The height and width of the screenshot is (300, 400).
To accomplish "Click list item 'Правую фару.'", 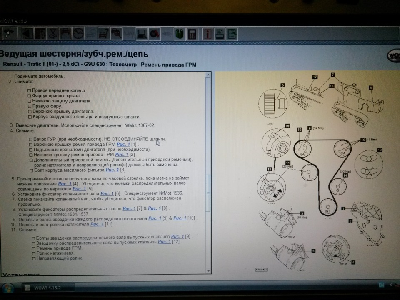I will pyautogui.click(x=47, y=106).
